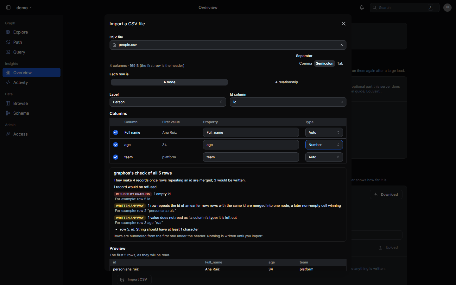Toggle the sidebar panel icon

tap(9, 8)
